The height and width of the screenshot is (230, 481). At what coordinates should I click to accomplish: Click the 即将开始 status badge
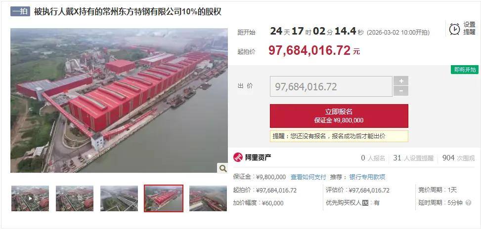(x=464, y=70)
